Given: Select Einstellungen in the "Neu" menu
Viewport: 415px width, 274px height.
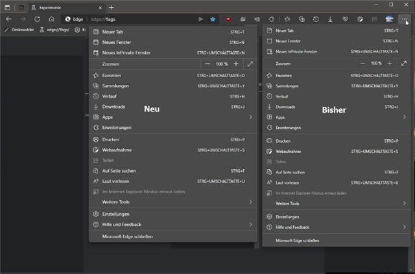Looking at the screenshot, I should click(116, 214).
